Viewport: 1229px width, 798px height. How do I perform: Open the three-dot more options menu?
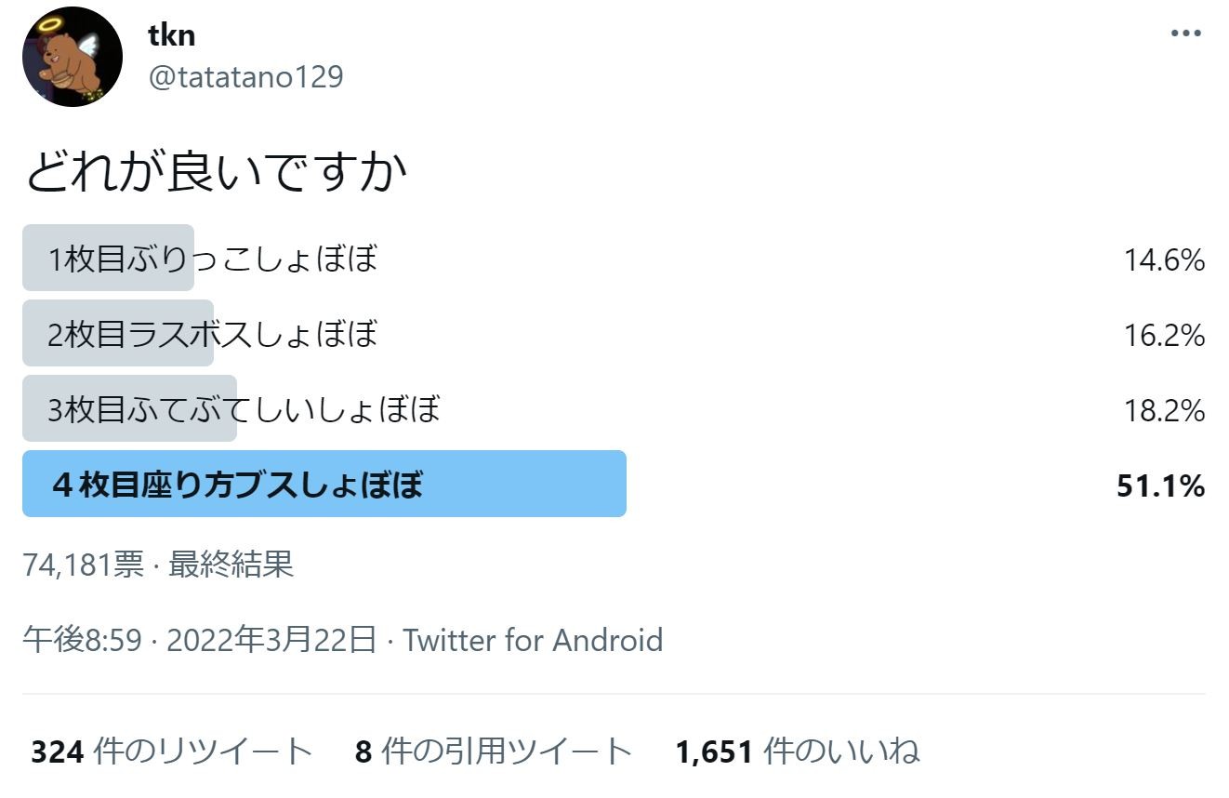1185,33
